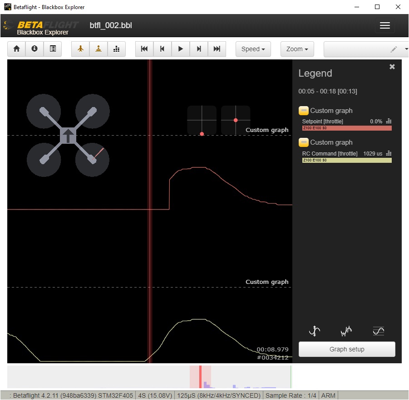
Task: Click the graph expo curve icon
Action: [x=315, y=331]
